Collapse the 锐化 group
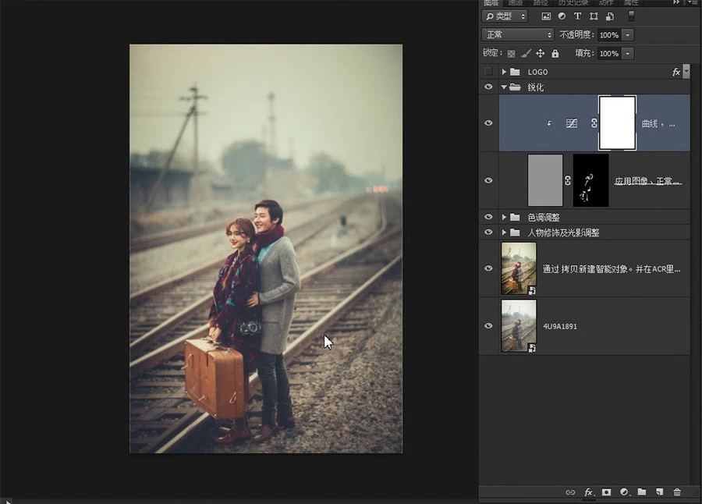The height and width of the screenshot is (504, 702). [504, 87]
